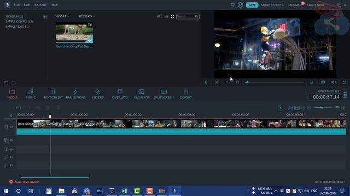Open MORE EFFECTS link
Screen dimensions: 350x196
coord(272,5)
